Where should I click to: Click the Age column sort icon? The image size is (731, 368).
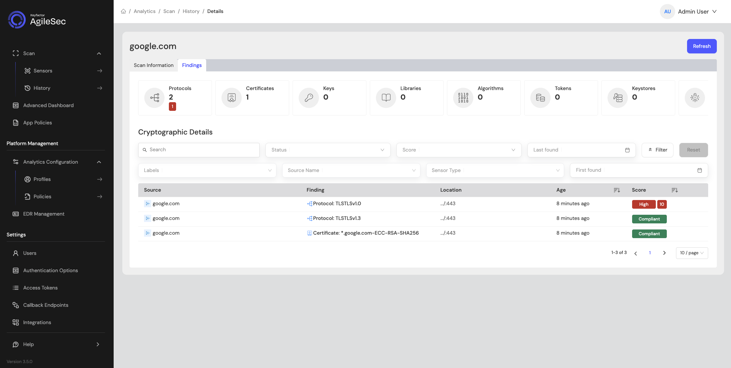point(617,190)
